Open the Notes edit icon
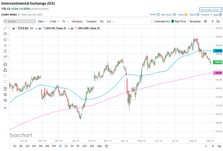This screenshot has height=151, width=223. point(158,15)
